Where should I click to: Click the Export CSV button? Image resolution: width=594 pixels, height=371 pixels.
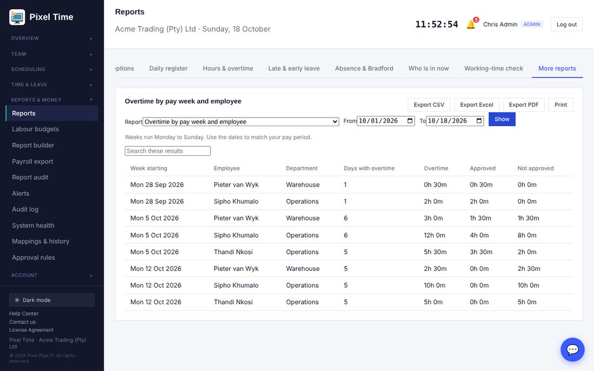pos(429,105)
